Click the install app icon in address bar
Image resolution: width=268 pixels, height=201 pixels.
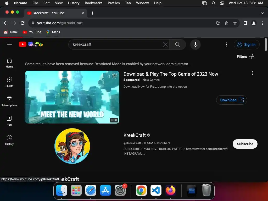pos(218,23)
